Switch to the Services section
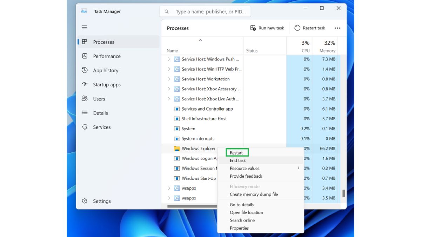The image size is (421, 237). [102, 127]
